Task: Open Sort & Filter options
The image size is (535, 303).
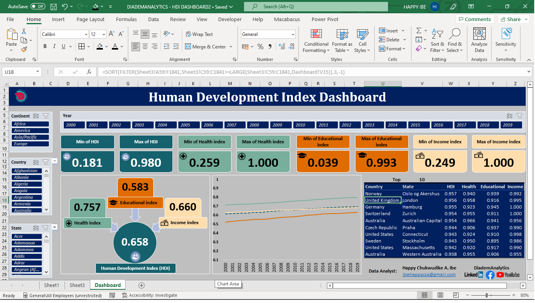Action: click(437, 41)
